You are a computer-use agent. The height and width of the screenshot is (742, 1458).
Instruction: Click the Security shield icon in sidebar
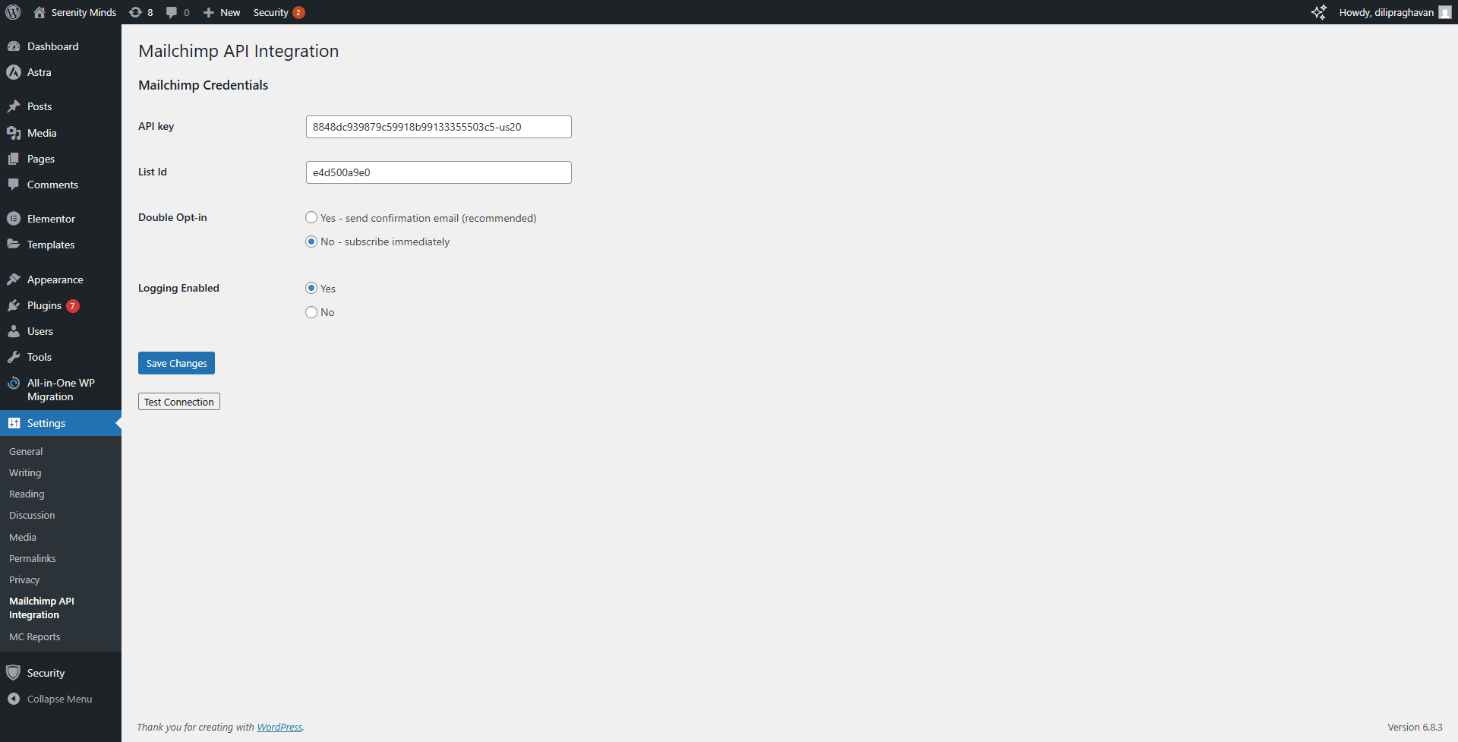coord(14,673)
